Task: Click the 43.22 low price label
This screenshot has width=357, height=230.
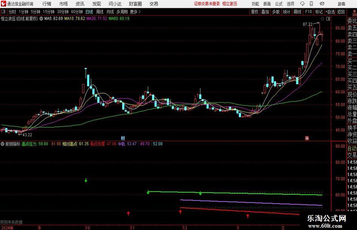Action: tap(27, 135)
